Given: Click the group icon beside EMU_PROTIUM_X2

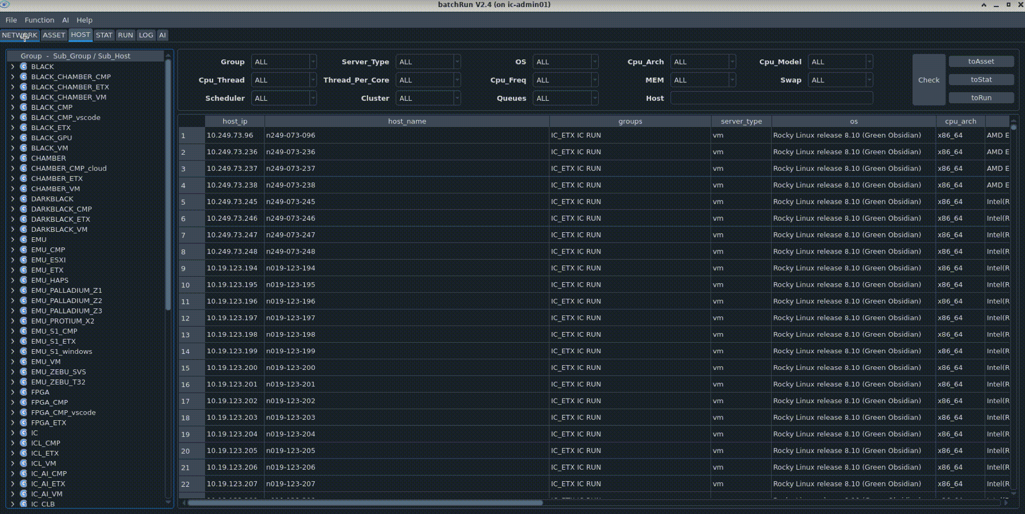Looking at the screenshot, I should pyautogui.click(x=23, y=321).
